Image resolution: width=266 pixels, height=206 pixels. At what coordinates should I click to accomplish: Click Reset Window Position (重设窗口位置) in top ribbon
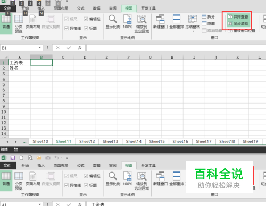(x=242, y=31)
